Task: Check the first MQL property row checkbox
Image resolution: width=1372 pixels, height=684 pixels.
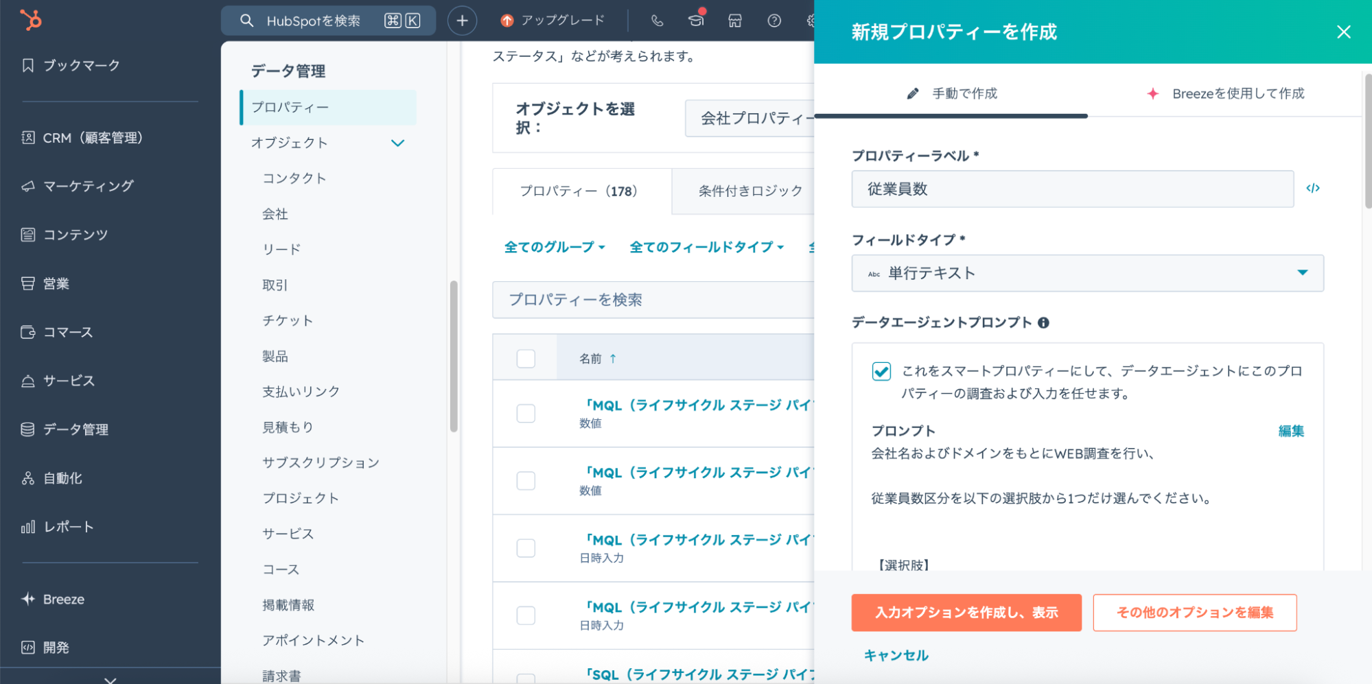Action: [x=526, y=413]
